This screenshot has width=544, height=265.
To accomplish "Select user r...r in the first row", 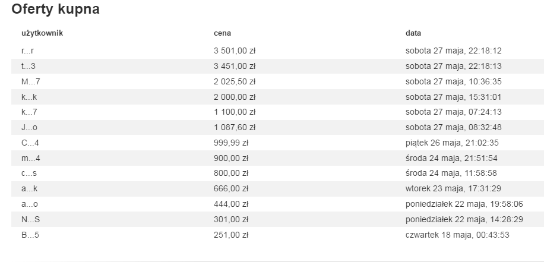I will (29, 51).
